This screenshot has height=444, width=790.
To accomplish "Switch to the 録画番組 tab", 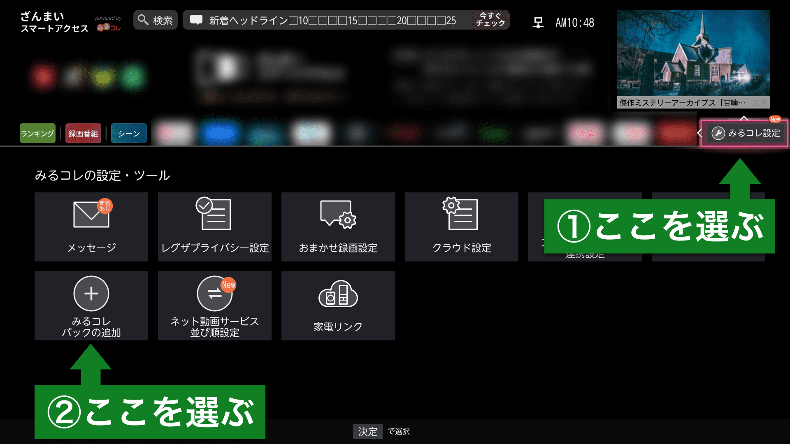I will (83, 134).
